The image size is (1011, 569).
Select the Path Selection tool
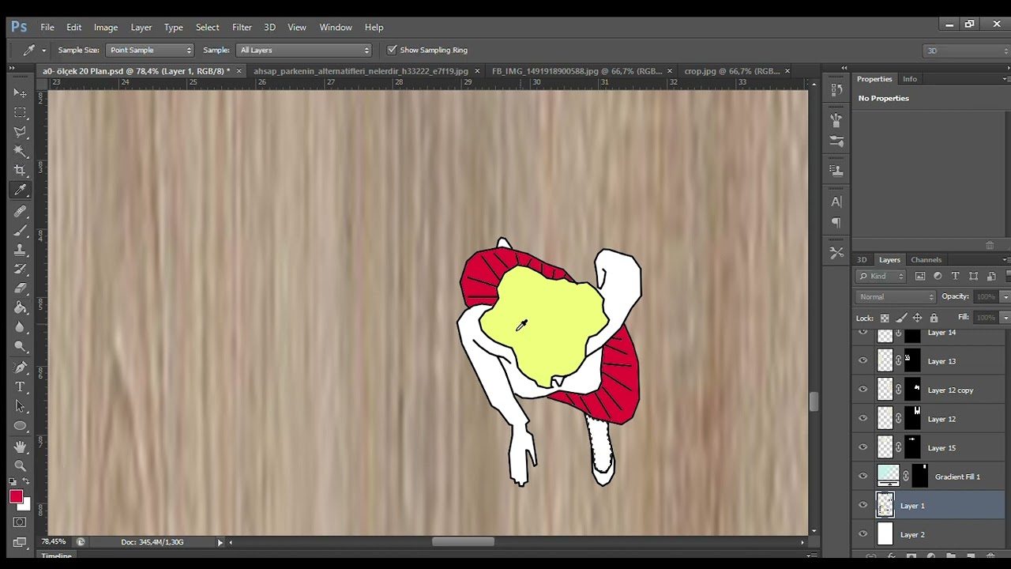pos(20,406)
